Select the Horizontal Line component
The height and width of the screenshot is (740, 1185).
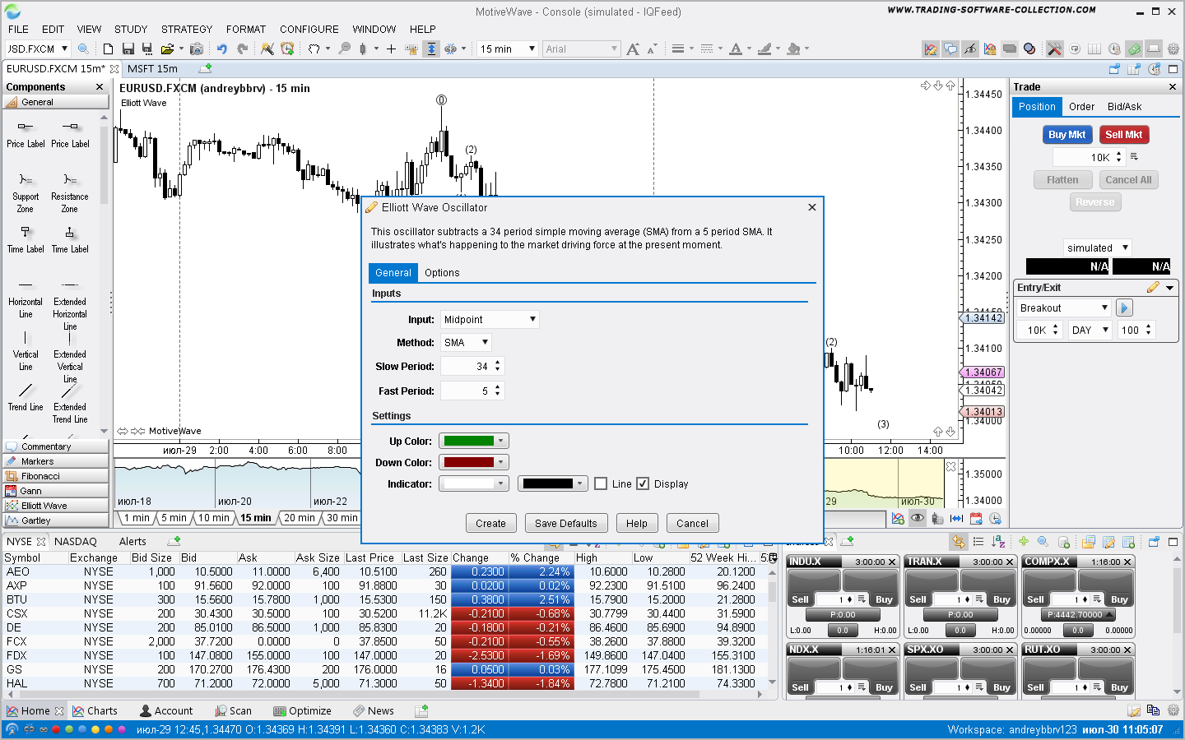click(26, 296)
